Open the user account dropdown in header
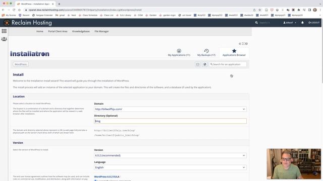The image size is (323, 181). click(290, 23)
